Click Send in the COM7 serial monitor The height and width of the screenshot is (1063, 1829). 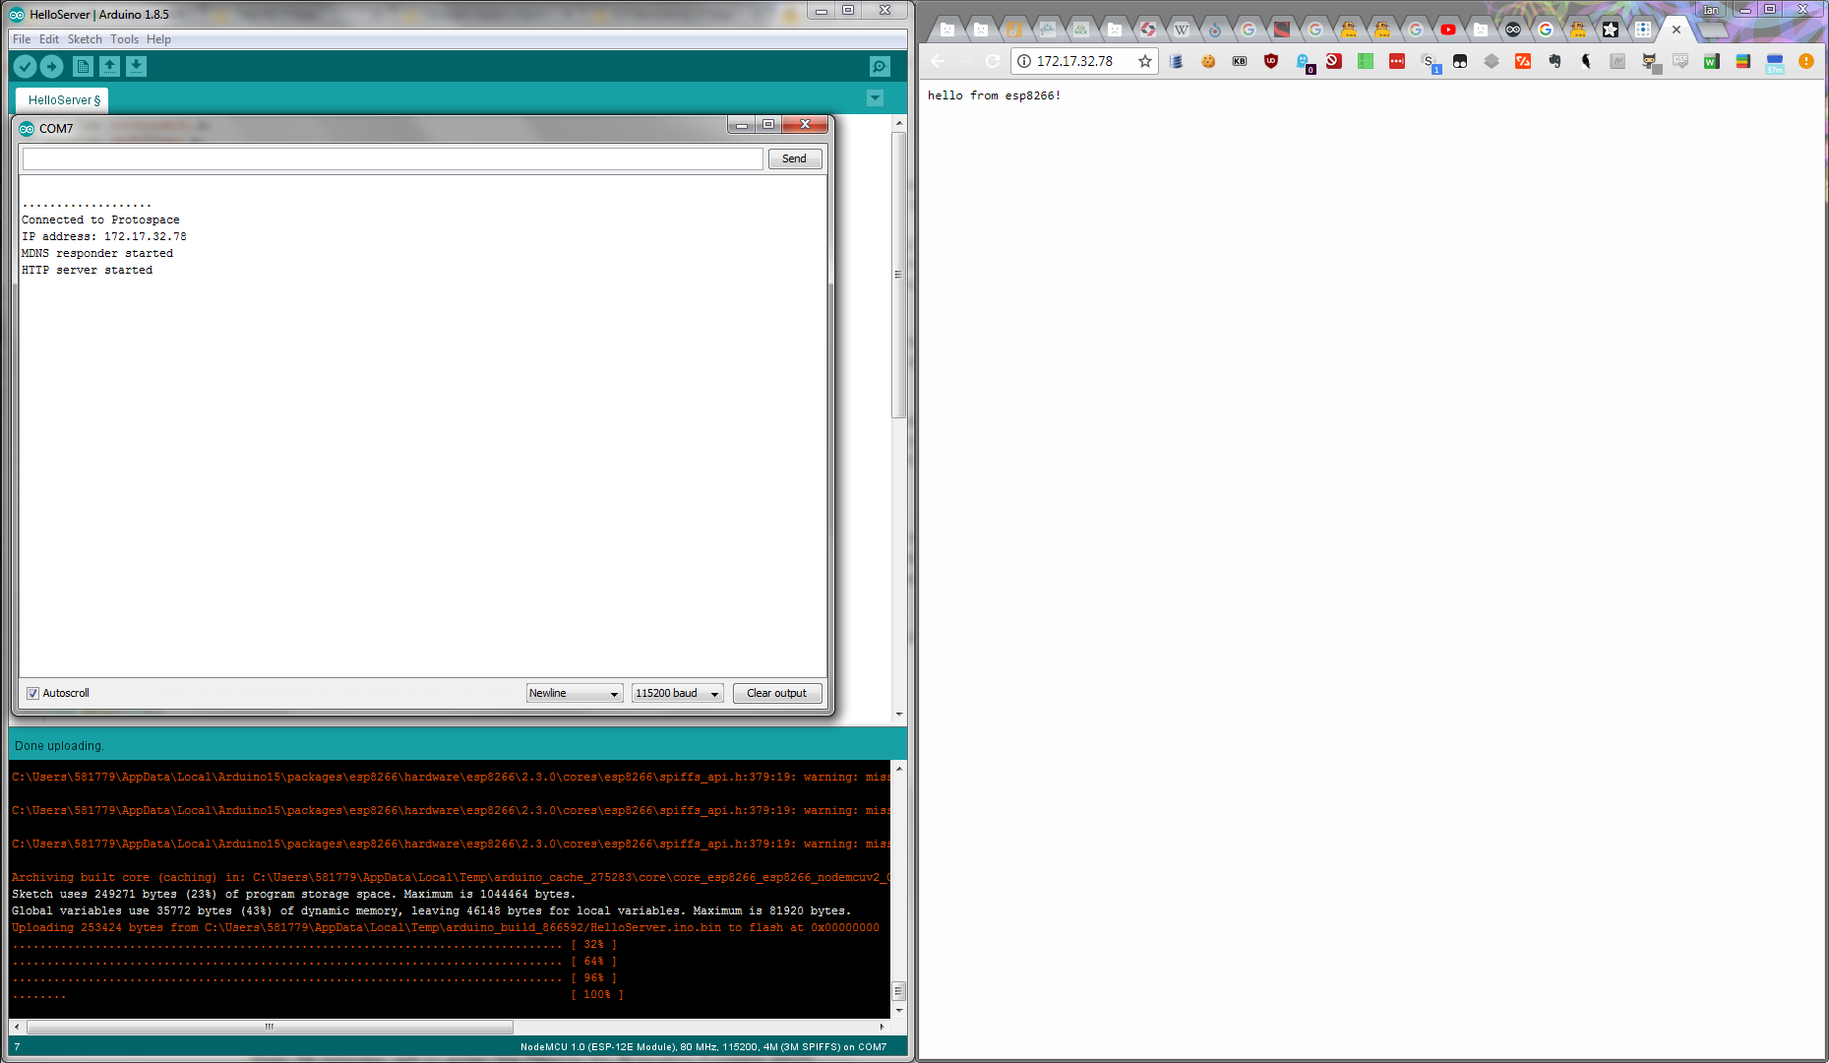[x=794, y=158]
